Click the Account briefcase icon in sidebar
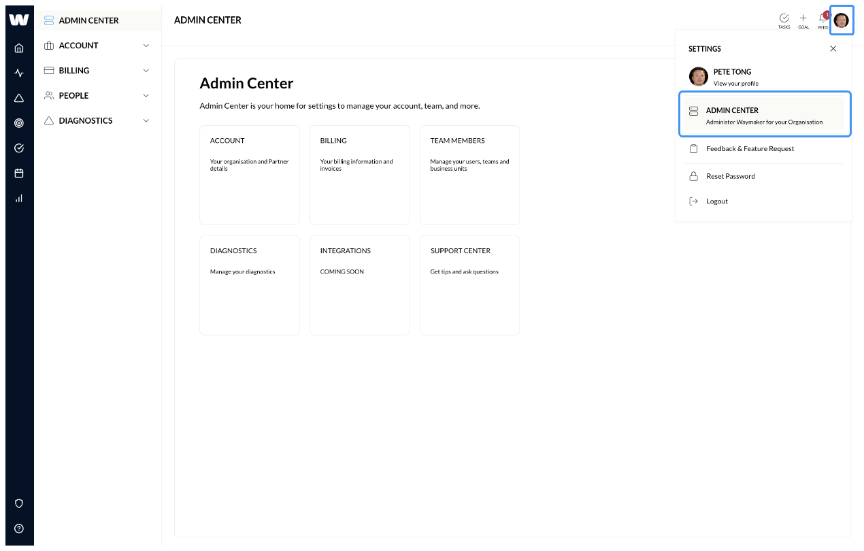The height and width of the screenshot is (551, 864). coord(49,46)
